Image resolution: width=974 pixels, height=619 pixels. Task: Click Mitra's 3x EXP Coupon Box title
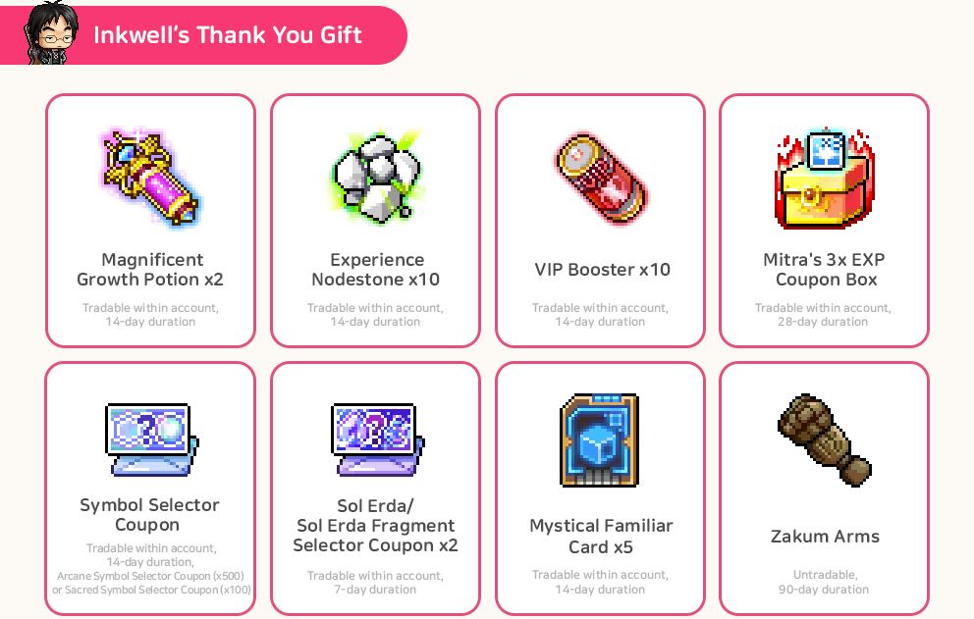click(x=825, y=270)
